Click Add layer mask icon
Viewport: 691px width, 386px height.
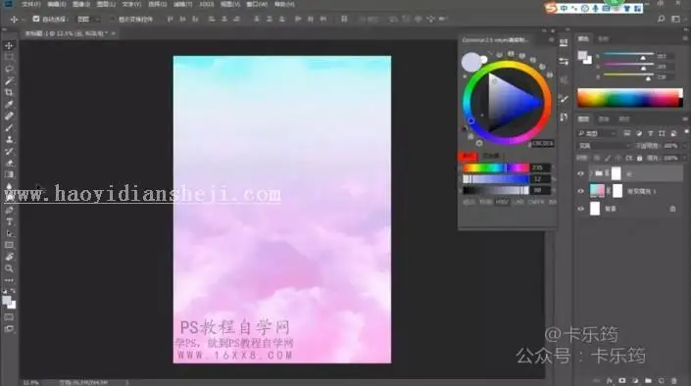point(622,380)
